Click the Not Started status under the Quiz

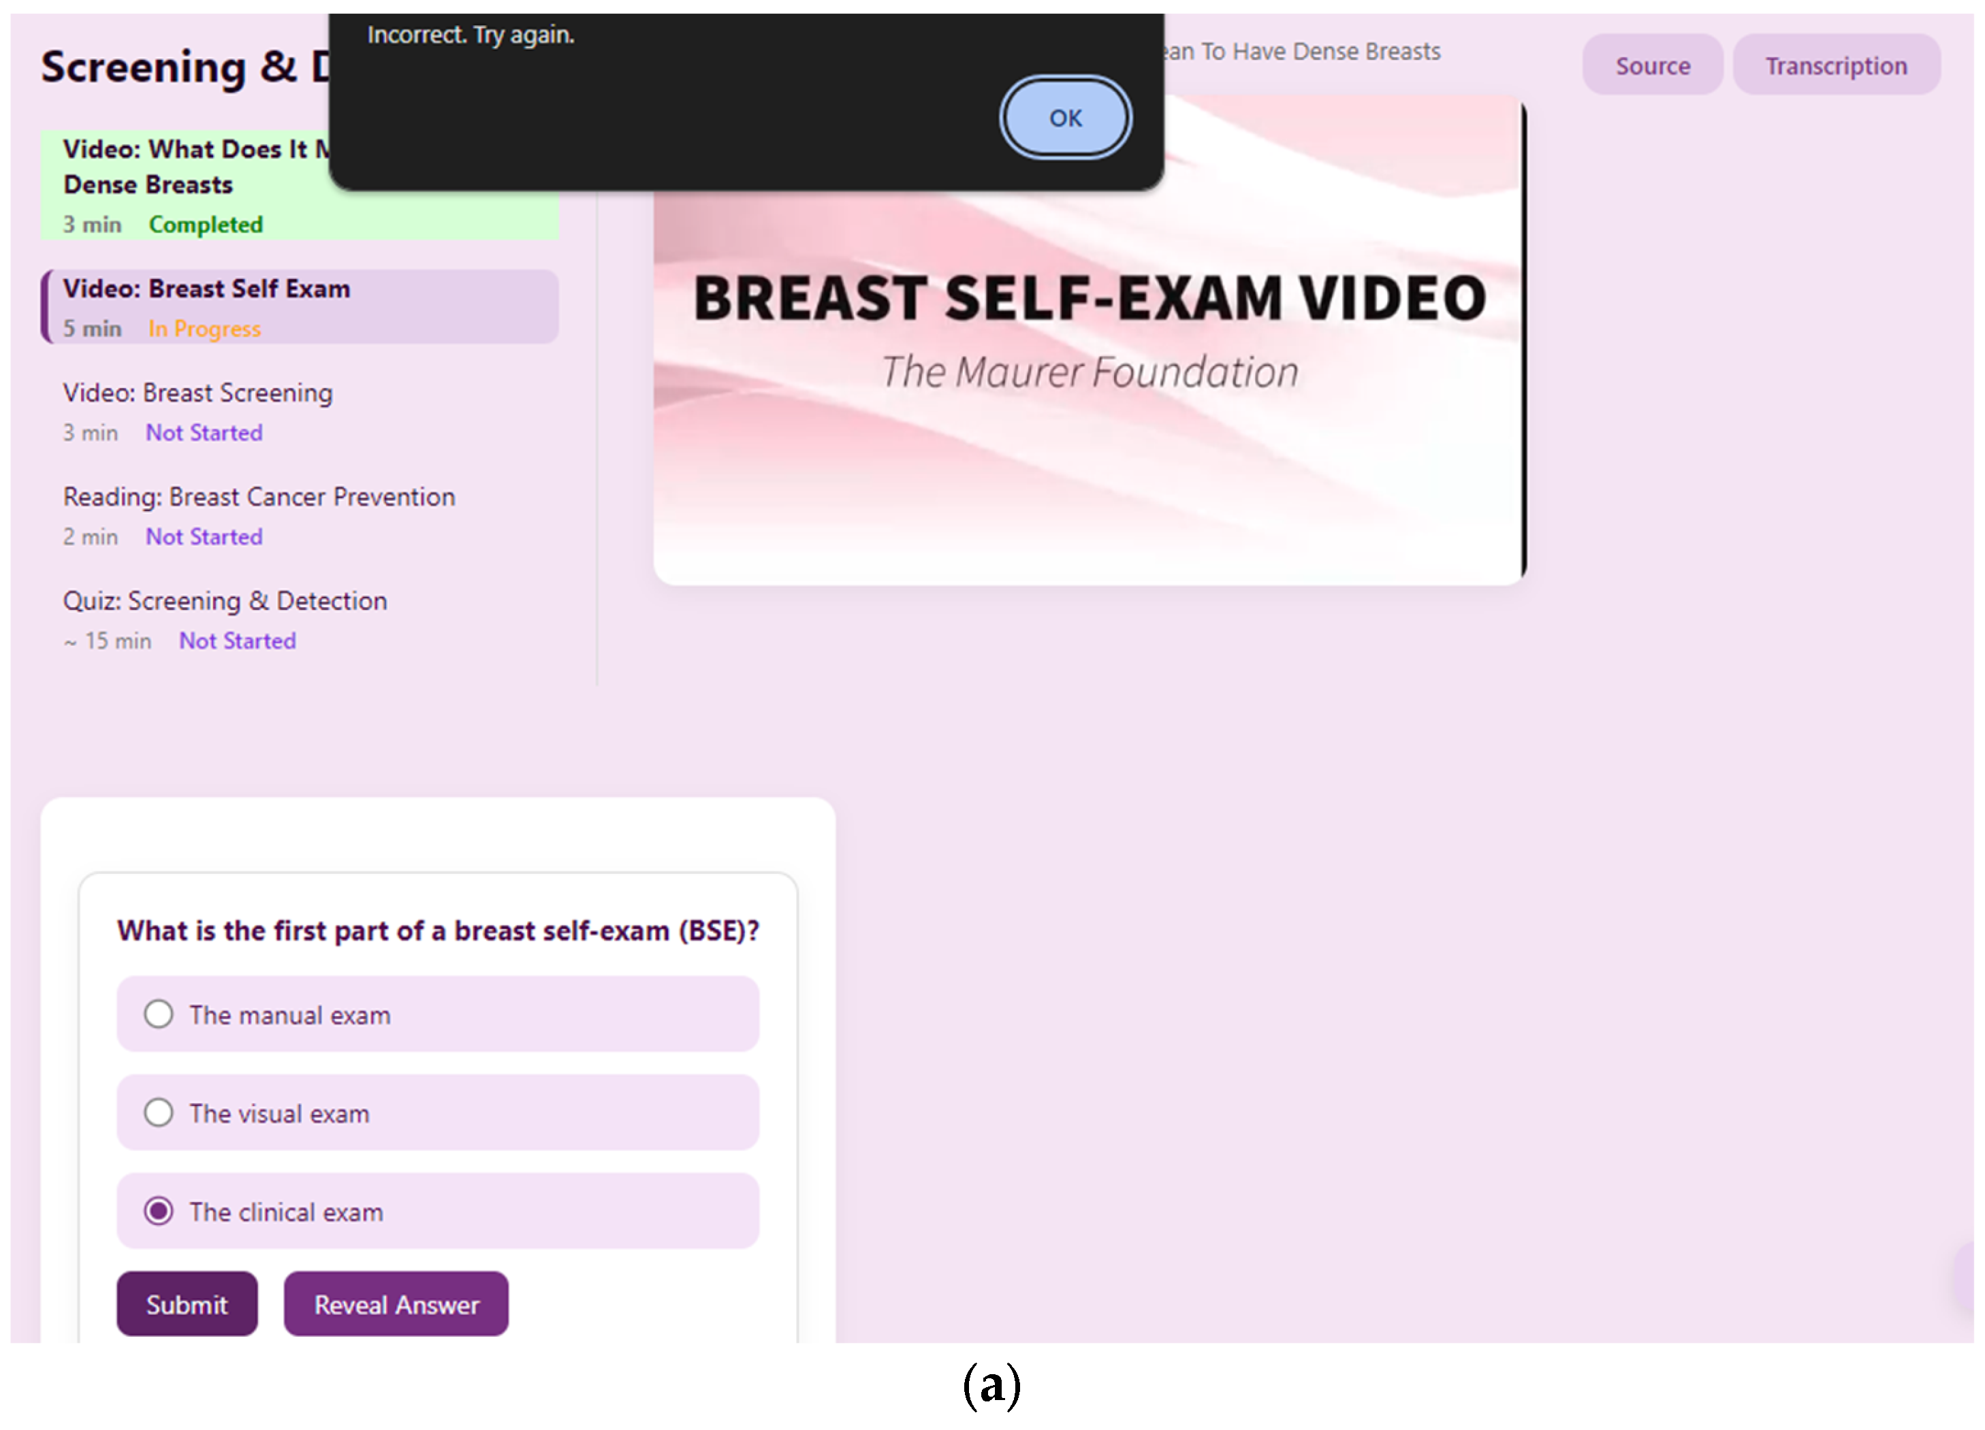tap(237, 641)
